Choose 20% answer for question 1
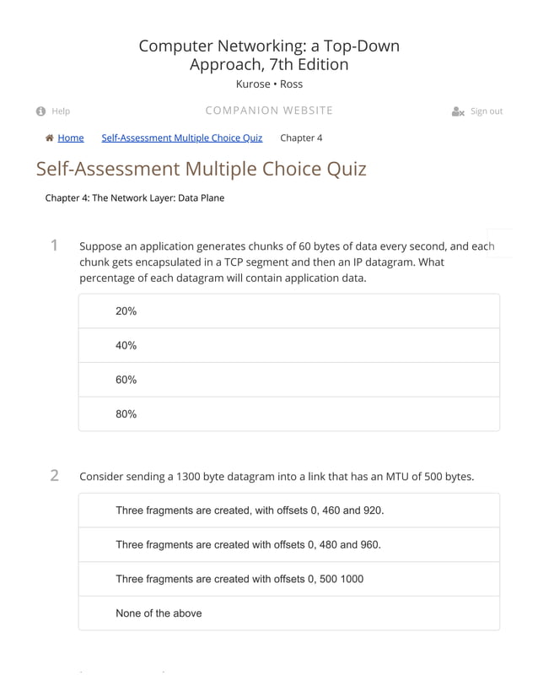Image resolution: width=538 pixels, height=697 pixels. click(x=288, y=311)
